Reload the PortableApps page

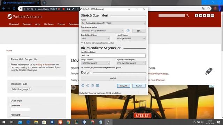tap(14, 9)
